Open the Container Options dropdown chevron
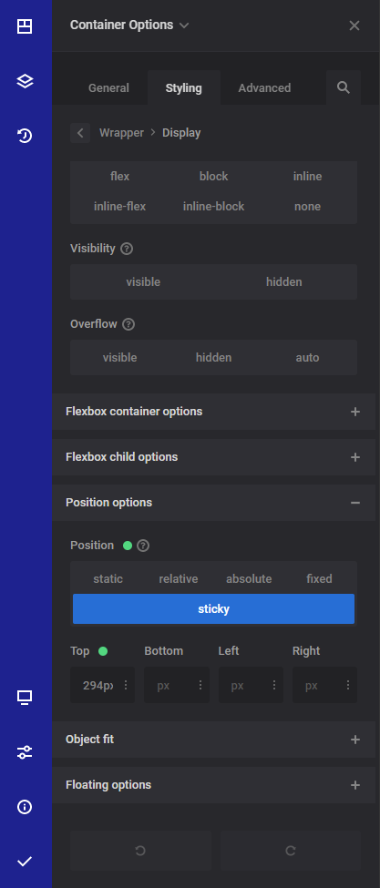The width and height of the screenshot is (380, 888). (x=183, y=26)
